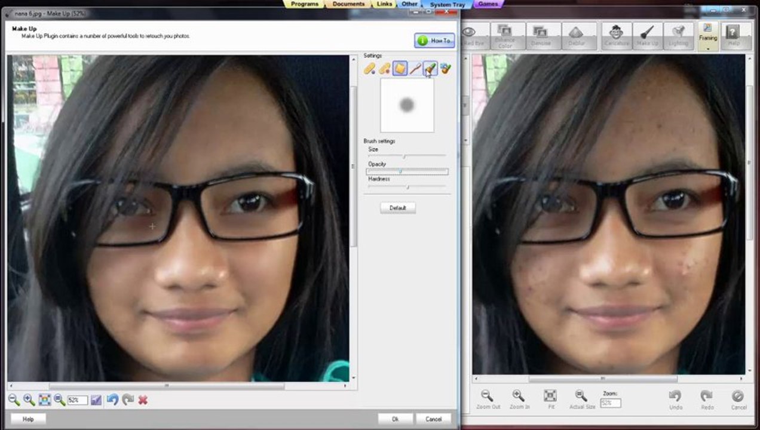Image resolution: width=760 pixels, height=430 pixels.
Task: Click the brush Size slider
Action: (407, 156)
